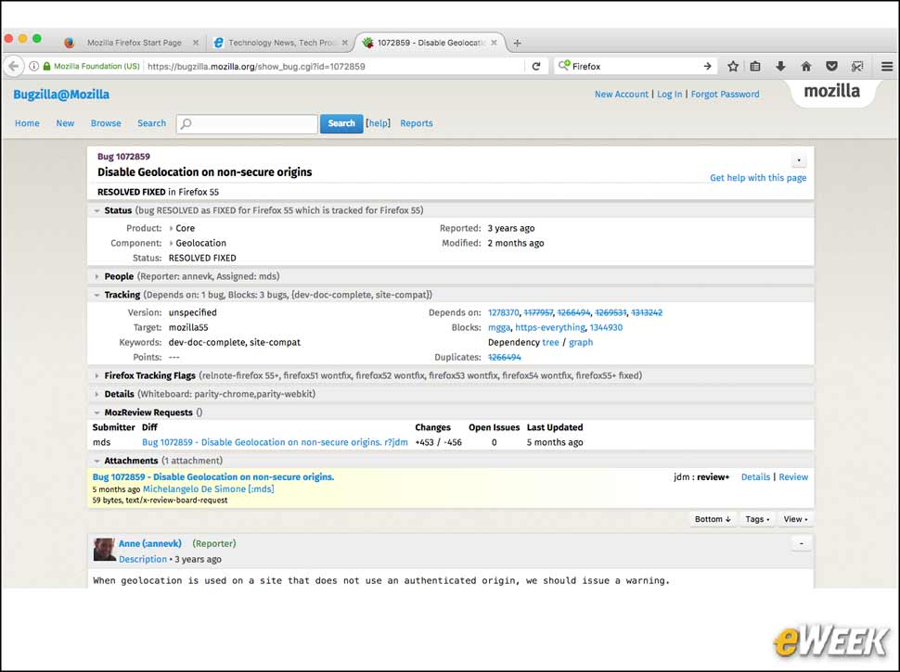Open the Downloads arrow icon
Screen dimensions: 900x672
[x=780, y=67]
